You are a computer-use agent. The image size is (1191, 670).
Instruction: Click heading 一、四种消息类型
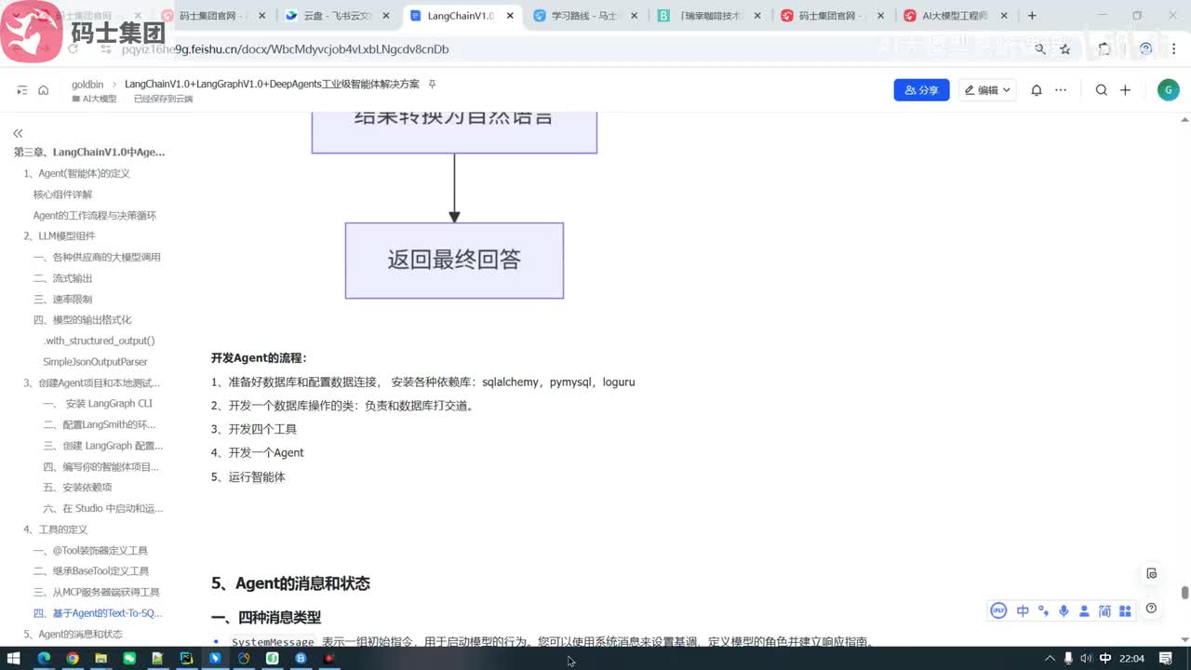tap(266, 617)
